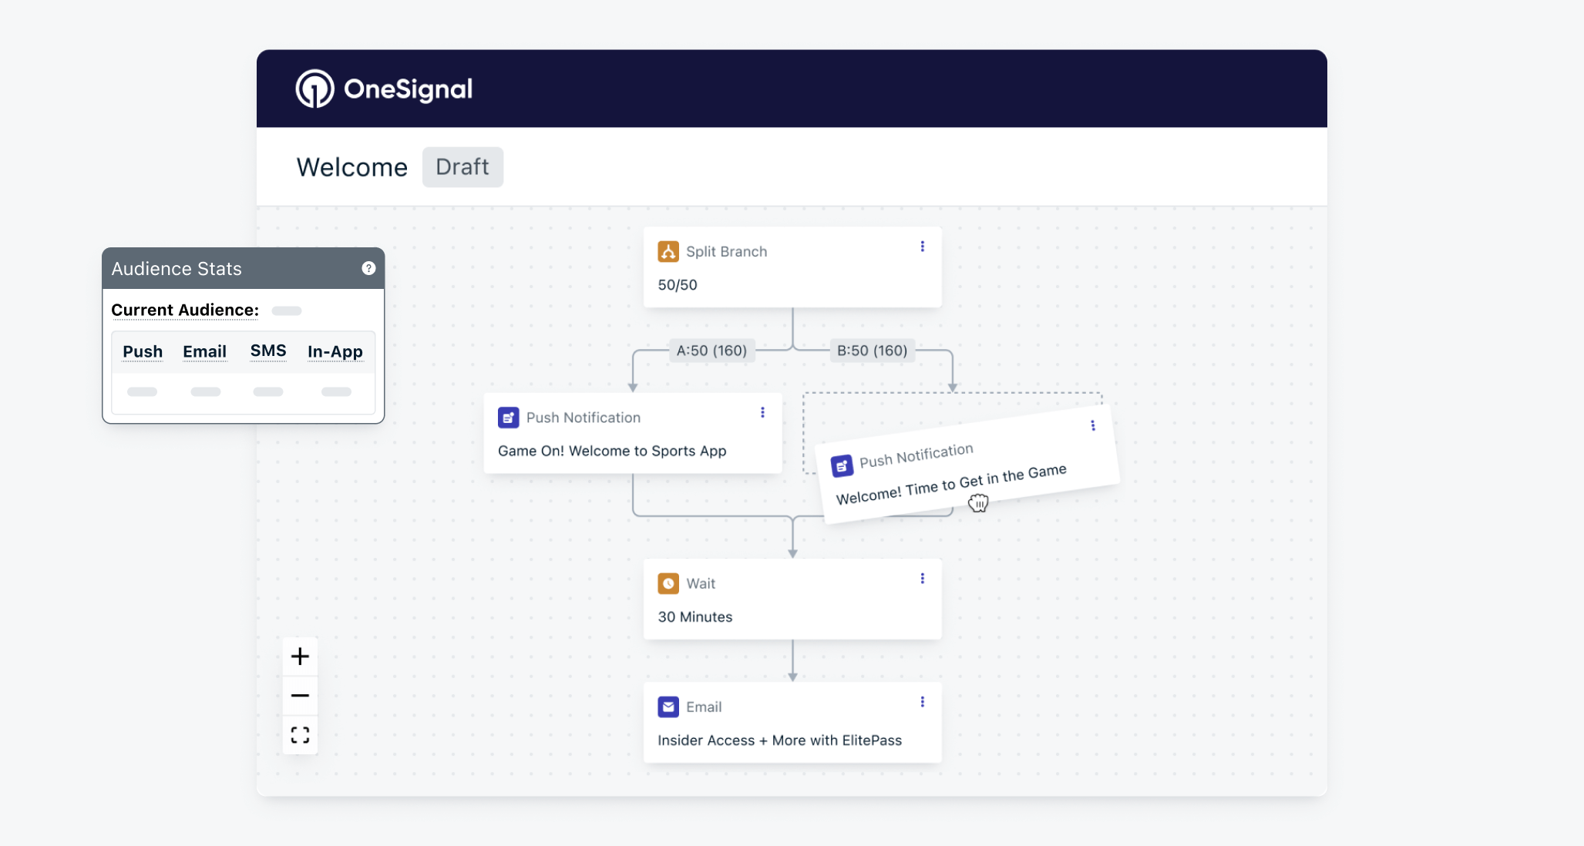Open the Audience Stats help icon
The width and height of the screenshot is (1584, 846).
click(x=368, y=268)
